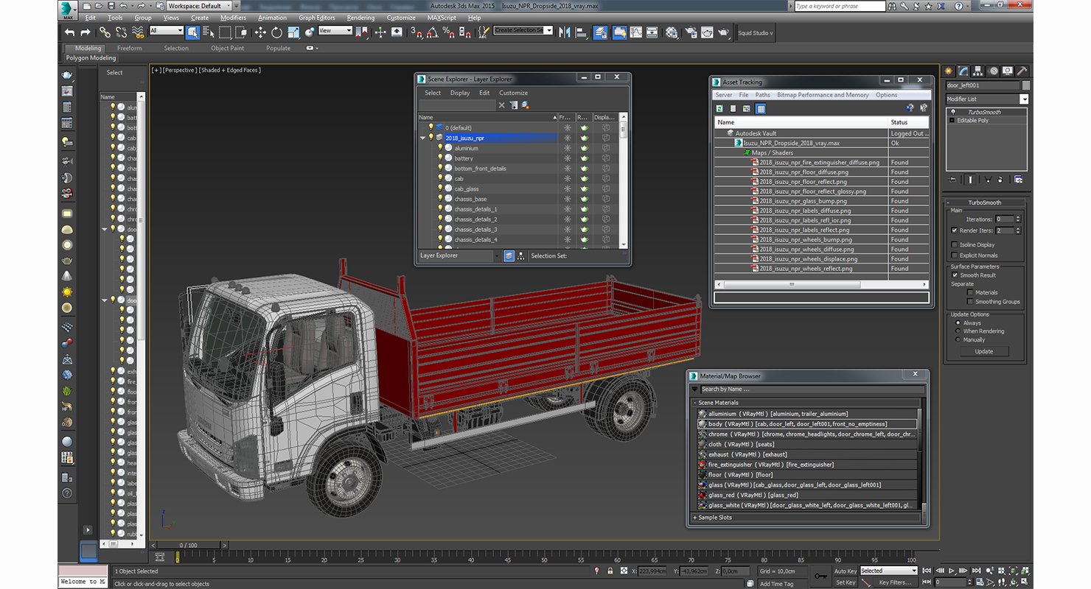1091x589 pixels.
Task: Click the time slider at 0 / 100
Action: pyautogui.click(x=189, y=546)
